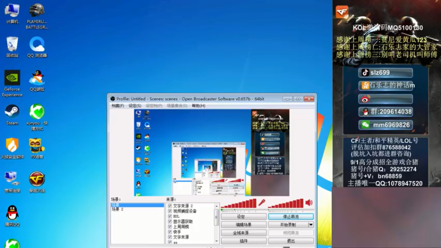This screenshot has height=248, width=441.
Task: Open GeForce Experience from the desktop
Action: click(12, 83)
